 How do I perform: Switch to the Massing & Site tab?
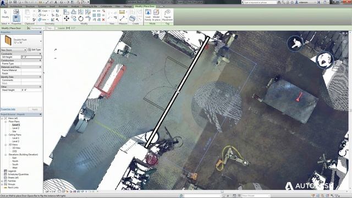click(x=90, y=6)
